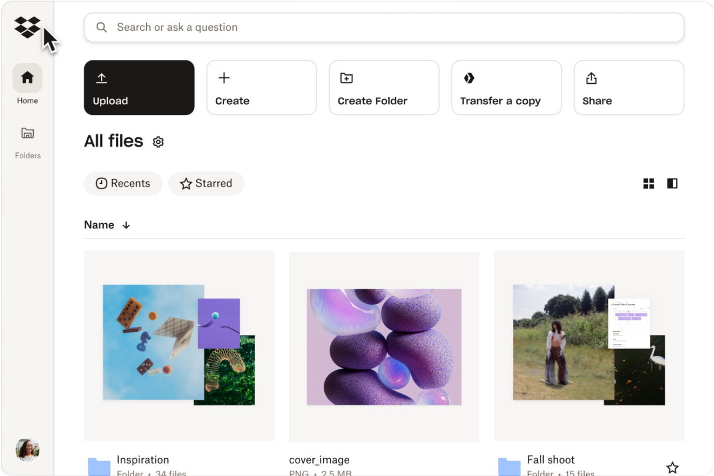Select the Home icon in the sidebar
Viewport: 714px width, 476px height.
27,77
